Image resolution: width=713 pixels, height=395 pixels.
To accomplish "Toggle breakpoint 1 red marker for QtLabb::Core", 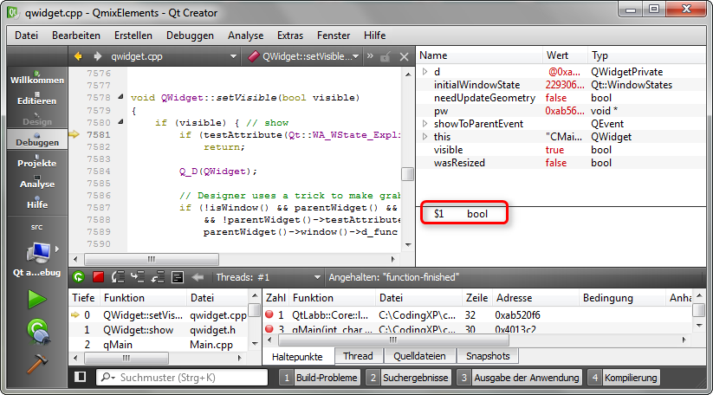I will 269,315.
